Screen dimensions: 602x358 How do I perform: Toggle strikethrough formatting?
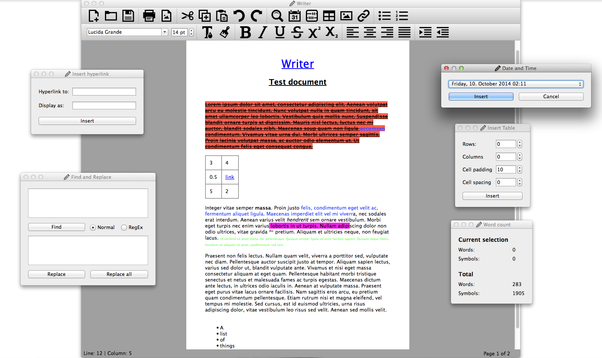(297, 32)
